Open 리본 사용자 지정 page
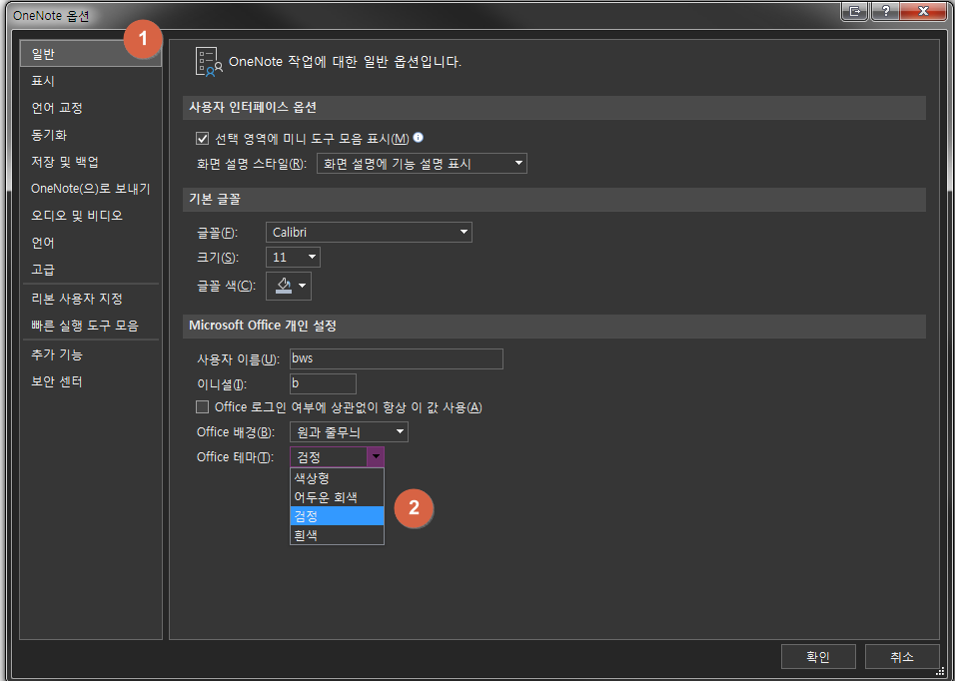 (90, 299)
